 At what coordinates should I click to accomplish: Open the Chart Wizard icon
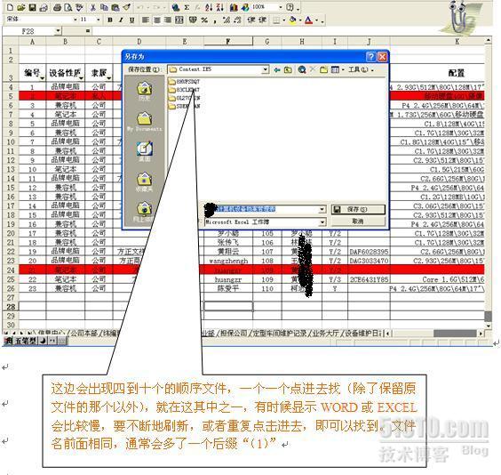tap(234, 7)
